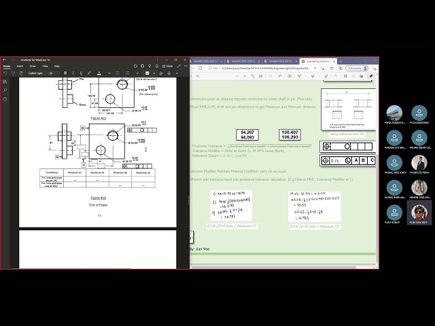Screen dimensions: 435x326
Task: Open the Draw ribbon tab
Action: 33,67
